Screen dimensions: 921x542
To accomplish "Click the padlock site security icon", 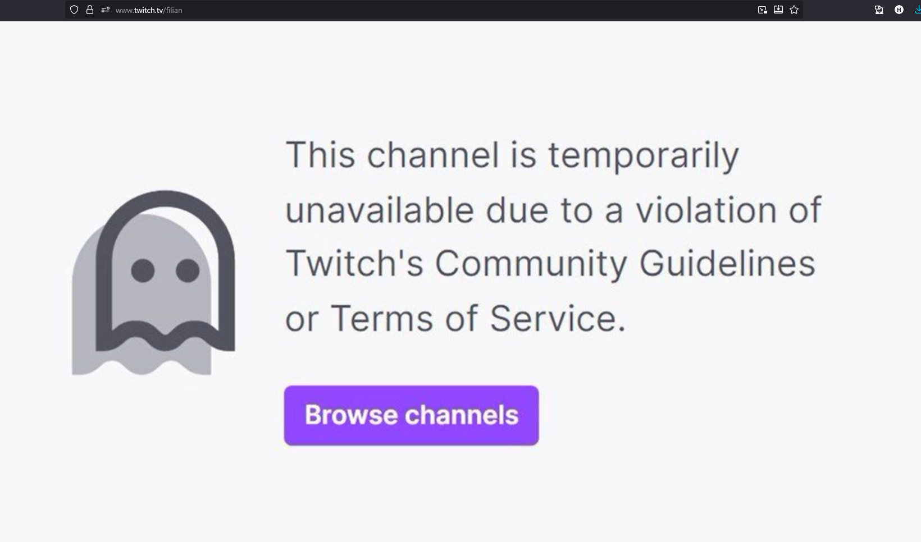I will click(x=90, y=10).
